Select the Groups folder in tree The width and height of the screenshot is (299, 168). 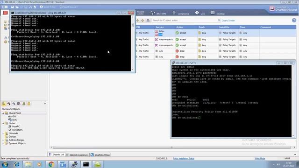tap(10, 137)
